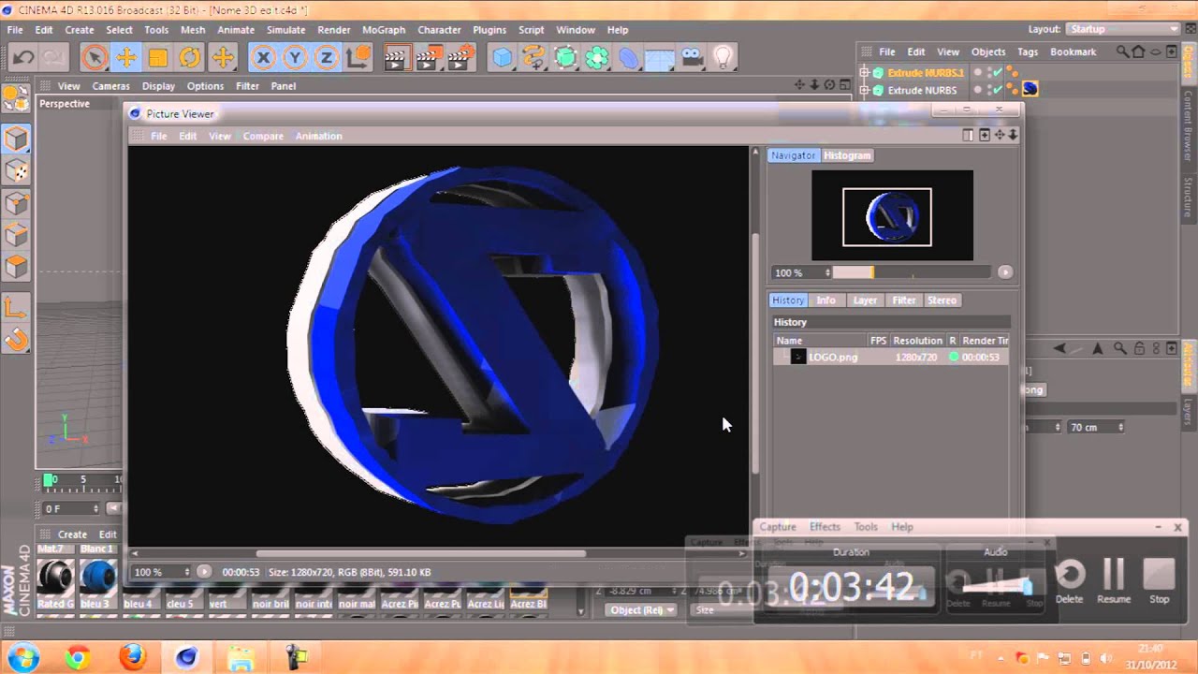The image size is (1198, 674).
Task: Click the Resume recording button
Action: [x=1114, y=581]
